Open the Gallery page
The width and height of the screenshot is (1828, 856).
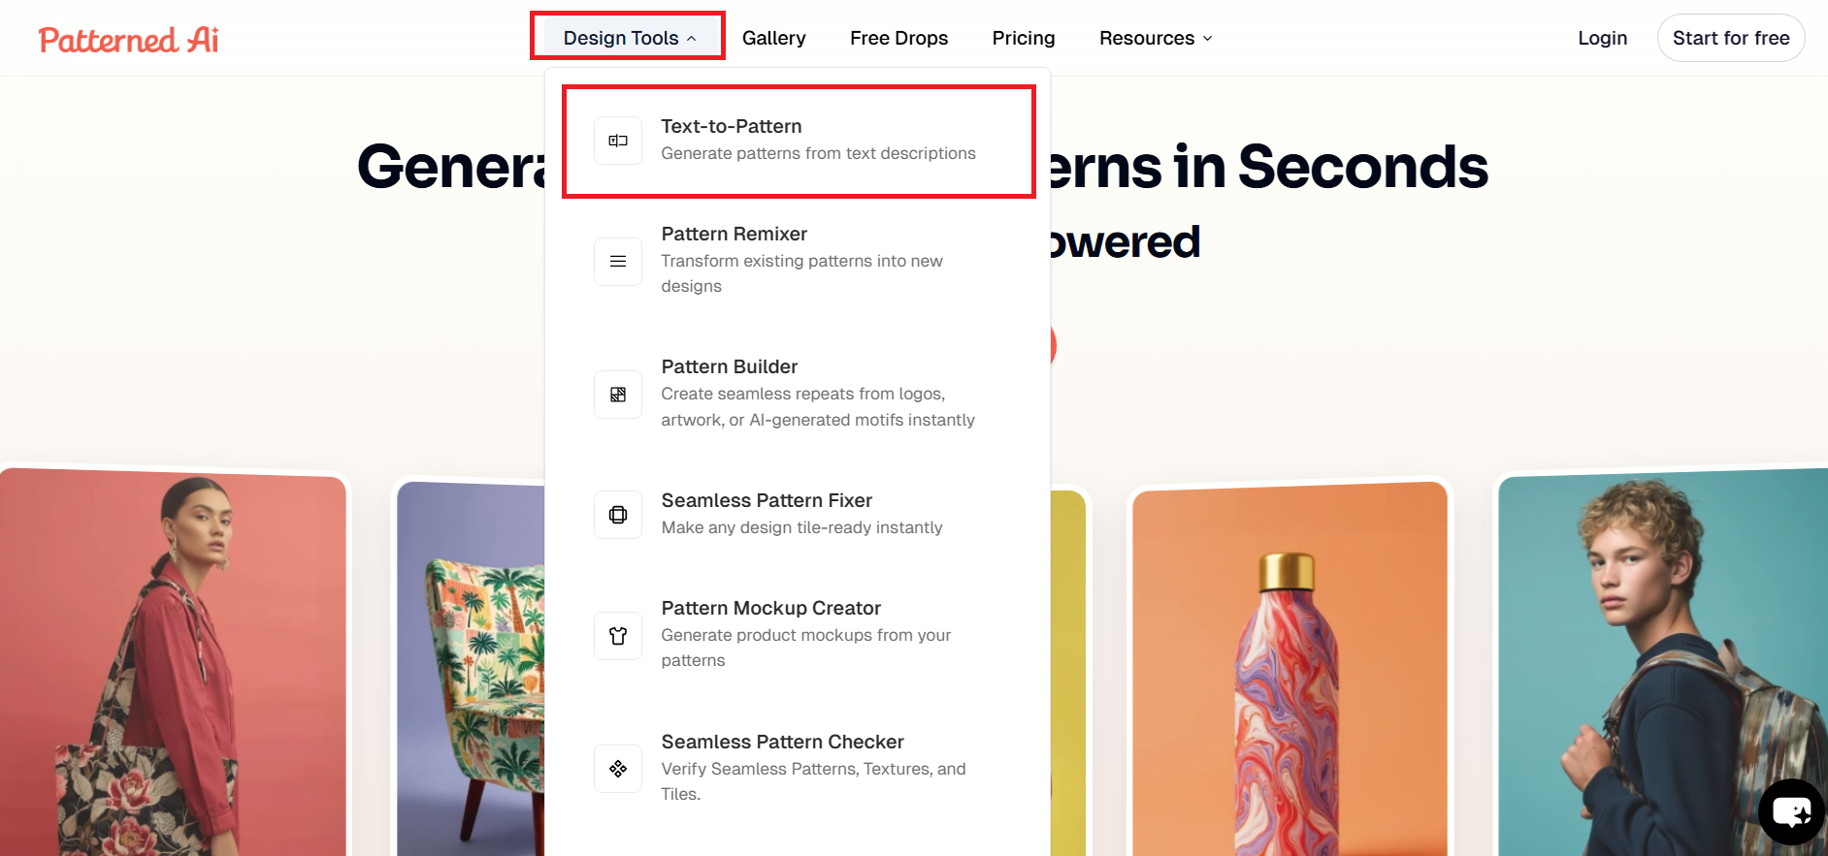click(x=773, y=38)
